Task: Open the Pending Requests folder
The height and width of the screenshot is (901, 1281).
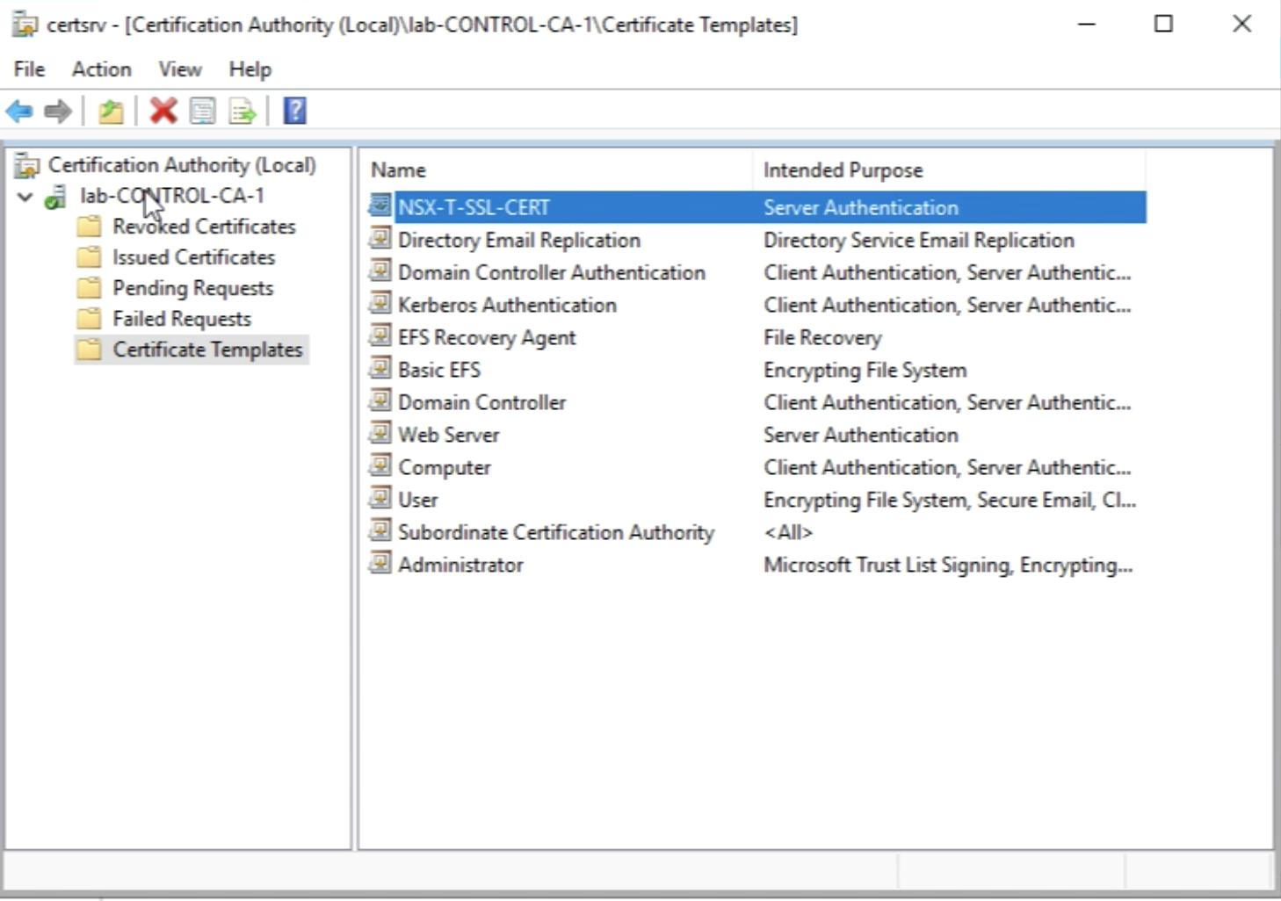Action: (x=192, y=288)
